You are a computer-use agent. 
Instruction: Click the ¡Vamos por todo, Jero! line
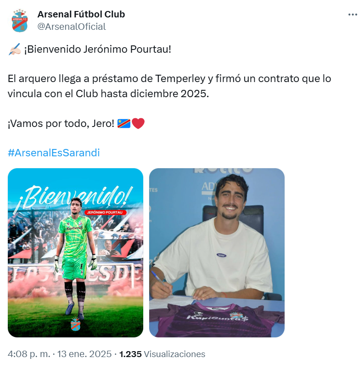61,124
